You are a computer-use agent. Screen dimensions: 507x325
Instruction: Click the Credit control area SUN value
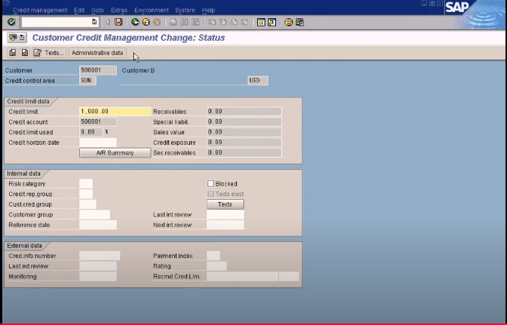tap(88, 81)
